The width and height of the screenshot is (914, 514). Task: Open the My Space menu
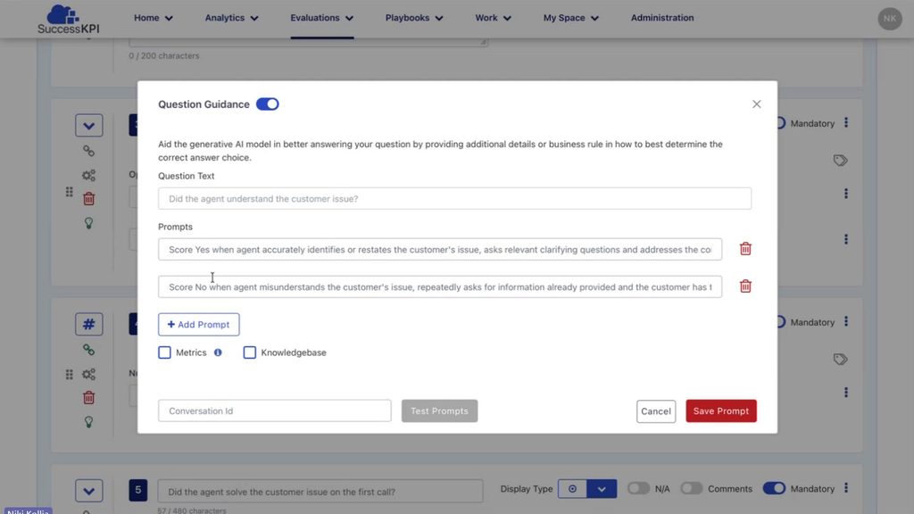pos(570,18)
